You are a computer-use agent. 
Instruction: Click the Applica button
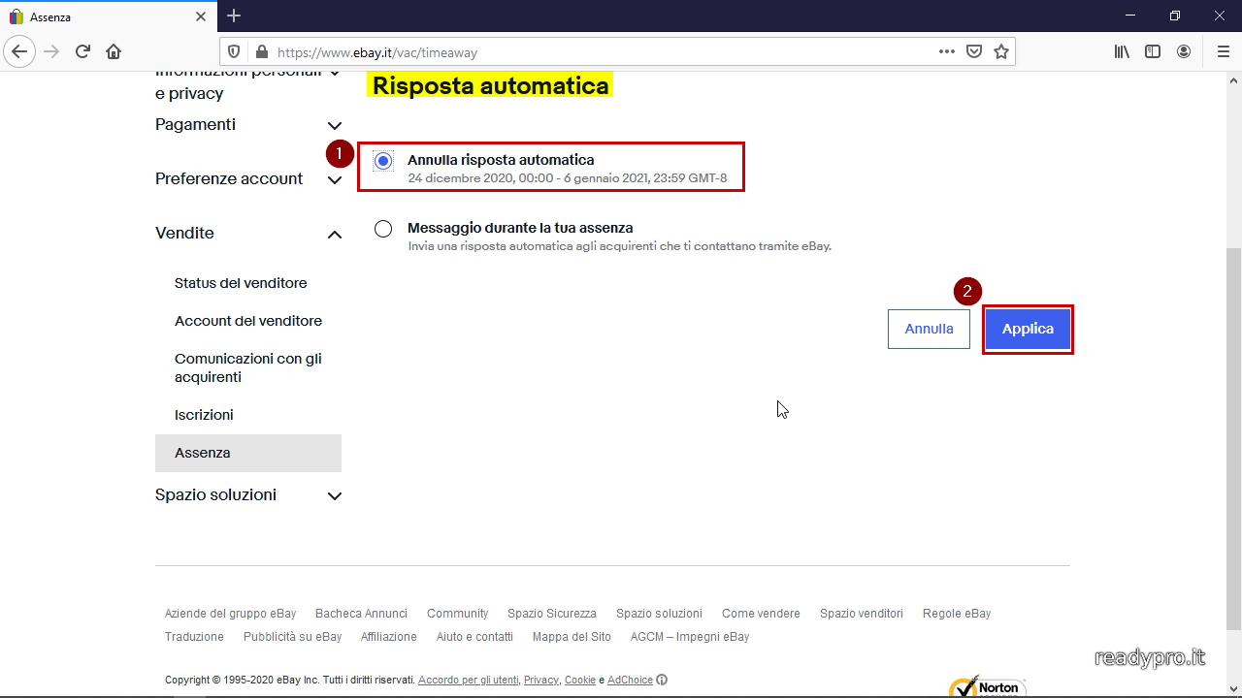click(x=1028, y=329)
